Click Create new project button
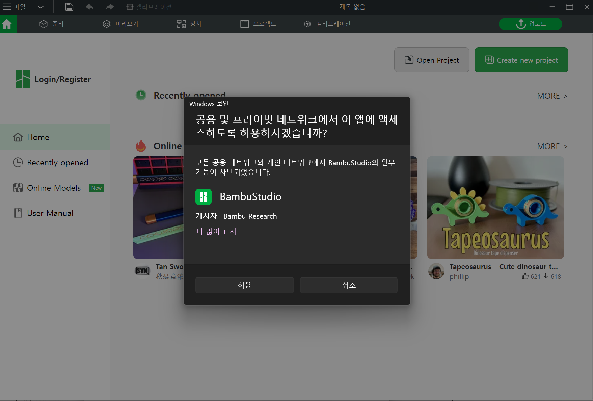The image size is (593, 401). coord(521,60)
